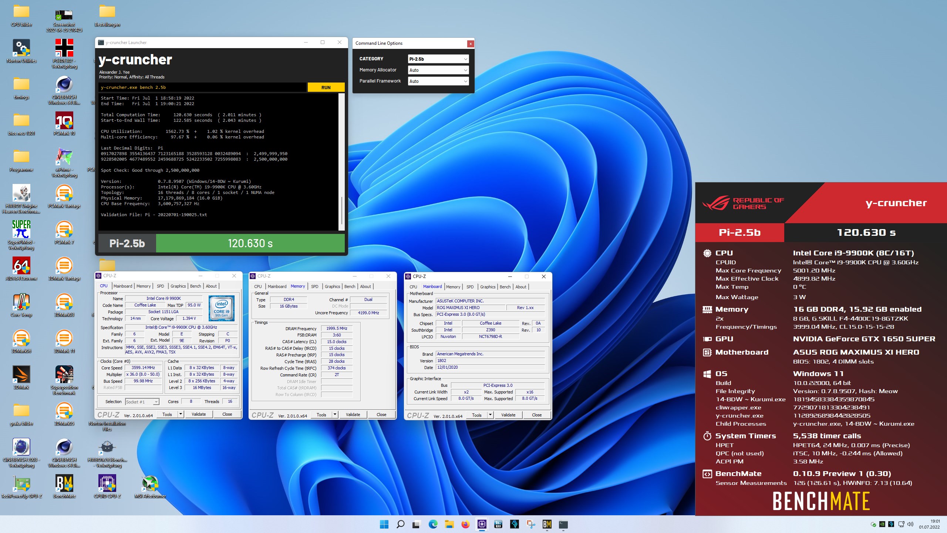Open the PCMark Vantage icon

pos(64,196)
